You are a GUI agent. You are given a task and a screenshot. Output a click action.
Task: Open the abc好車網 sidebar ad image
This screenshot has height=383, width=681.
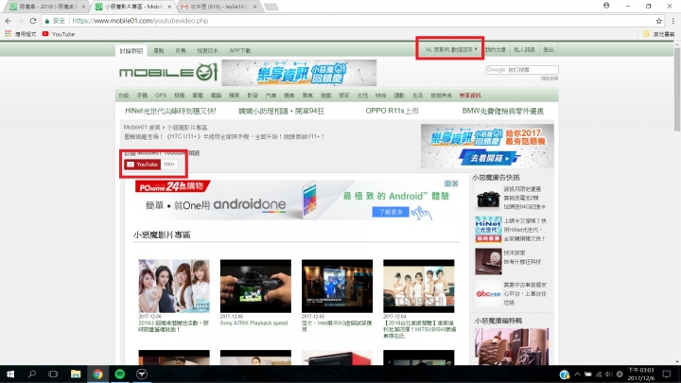(488, 293)
